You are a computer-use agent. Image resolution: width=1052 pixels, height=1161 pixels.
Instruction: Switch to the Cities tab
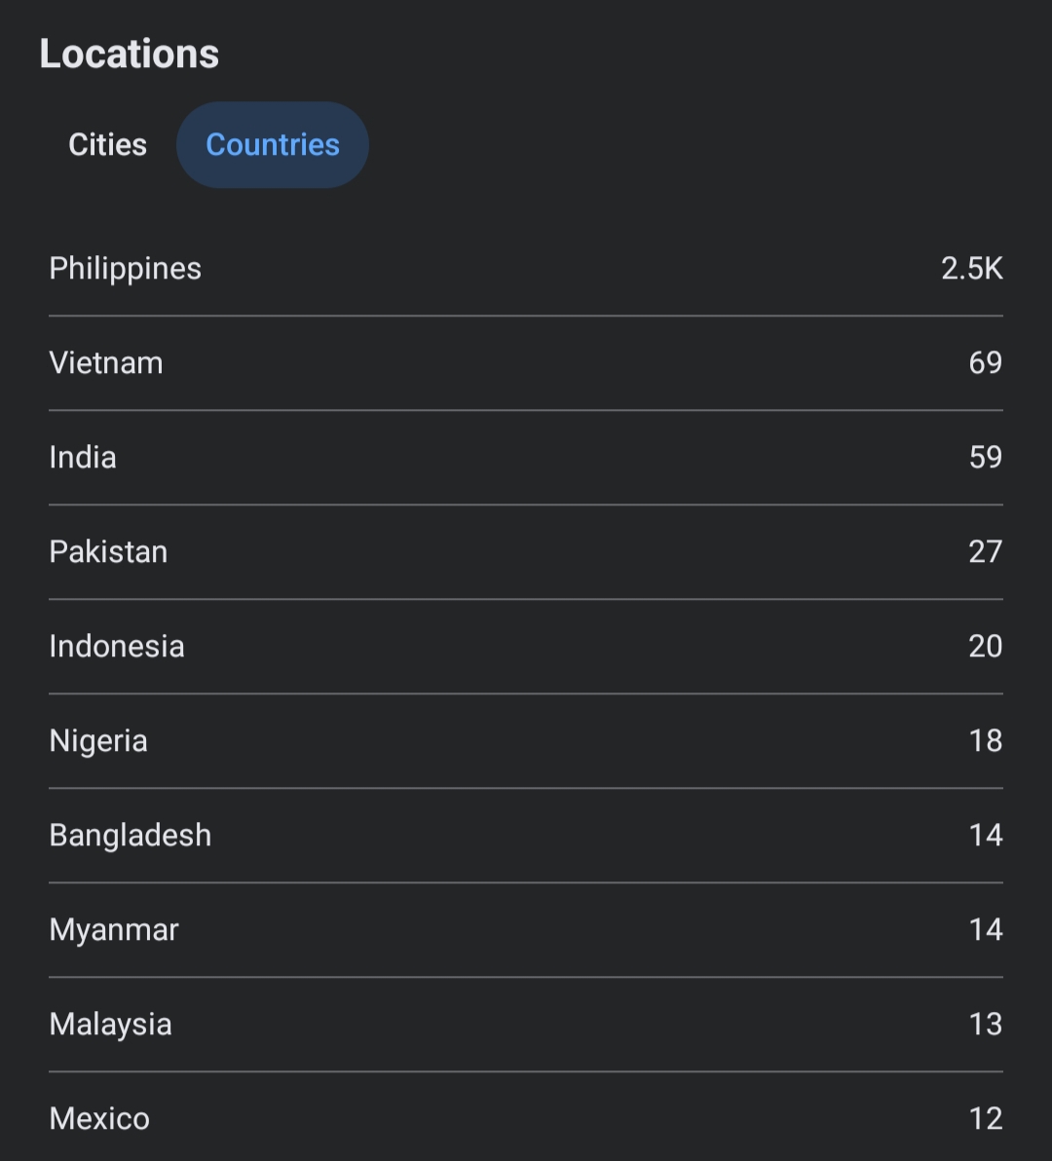[107, 144]
